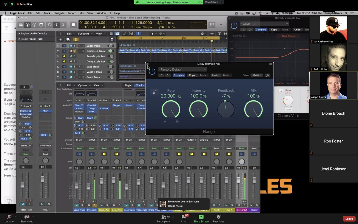Toggle the blue Catch playhead icon
The height and width of the screenshot is (224, 358).
point(138,34)
